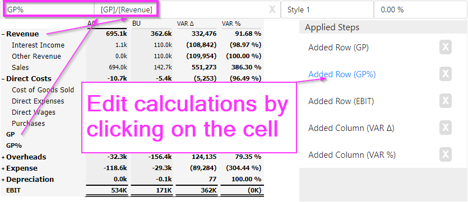Image resolution: width=468 pixels, height=202 pixels.
Task: Click the Cost of Goods Sold row
Action: click(x=43, y=90)
